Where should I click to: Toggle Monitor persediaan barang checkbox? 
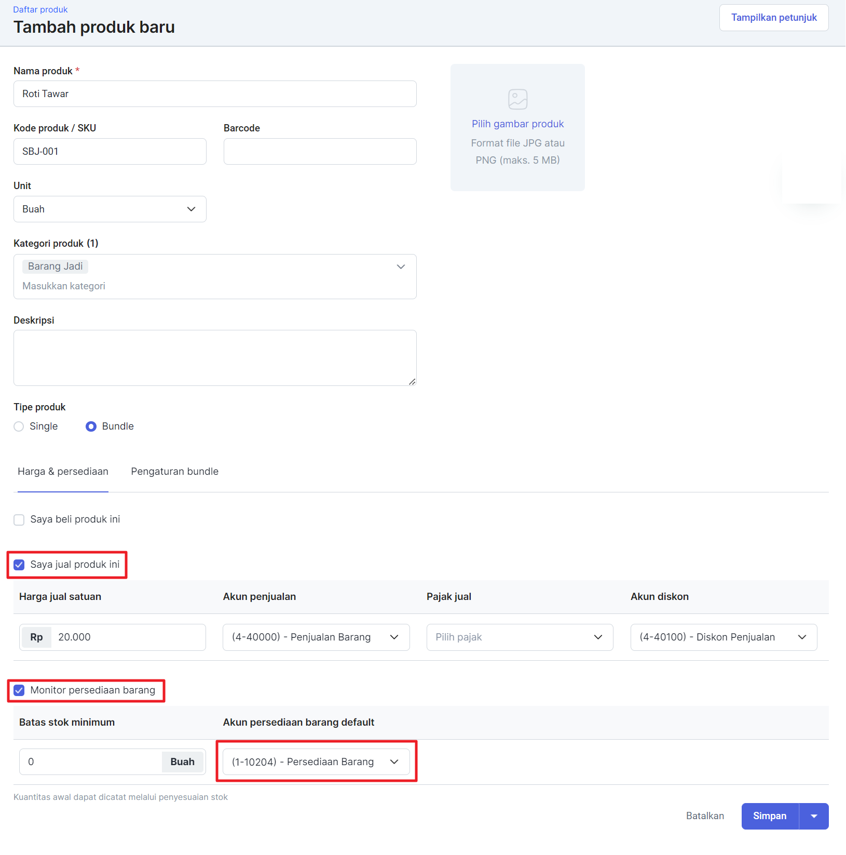click(x=19, y=690)
